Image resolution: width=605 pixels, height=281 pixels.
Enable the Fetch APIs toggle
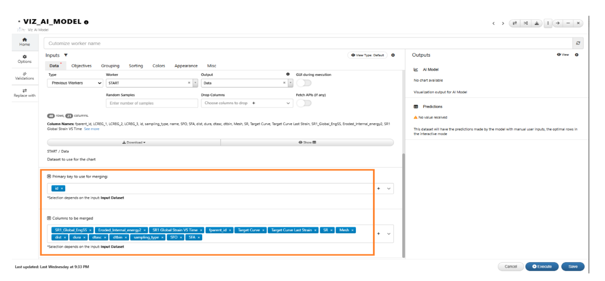(x=304, y=103)
